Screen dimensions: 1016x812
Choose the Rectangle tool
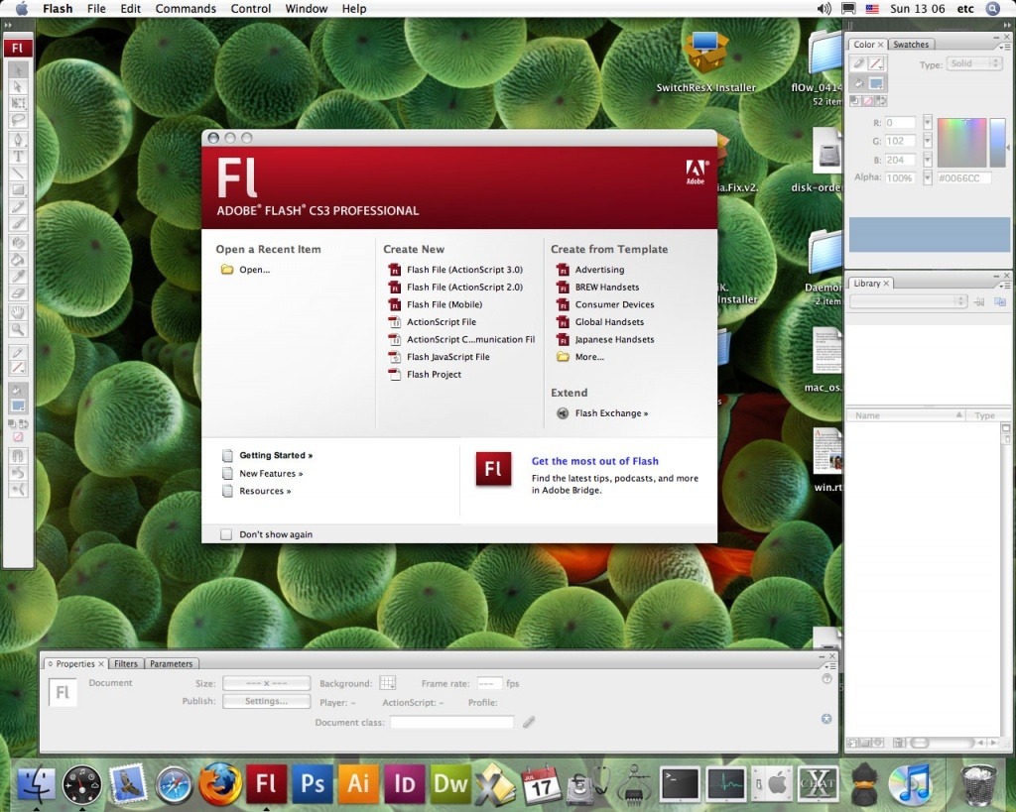click(x=18, y=189)
